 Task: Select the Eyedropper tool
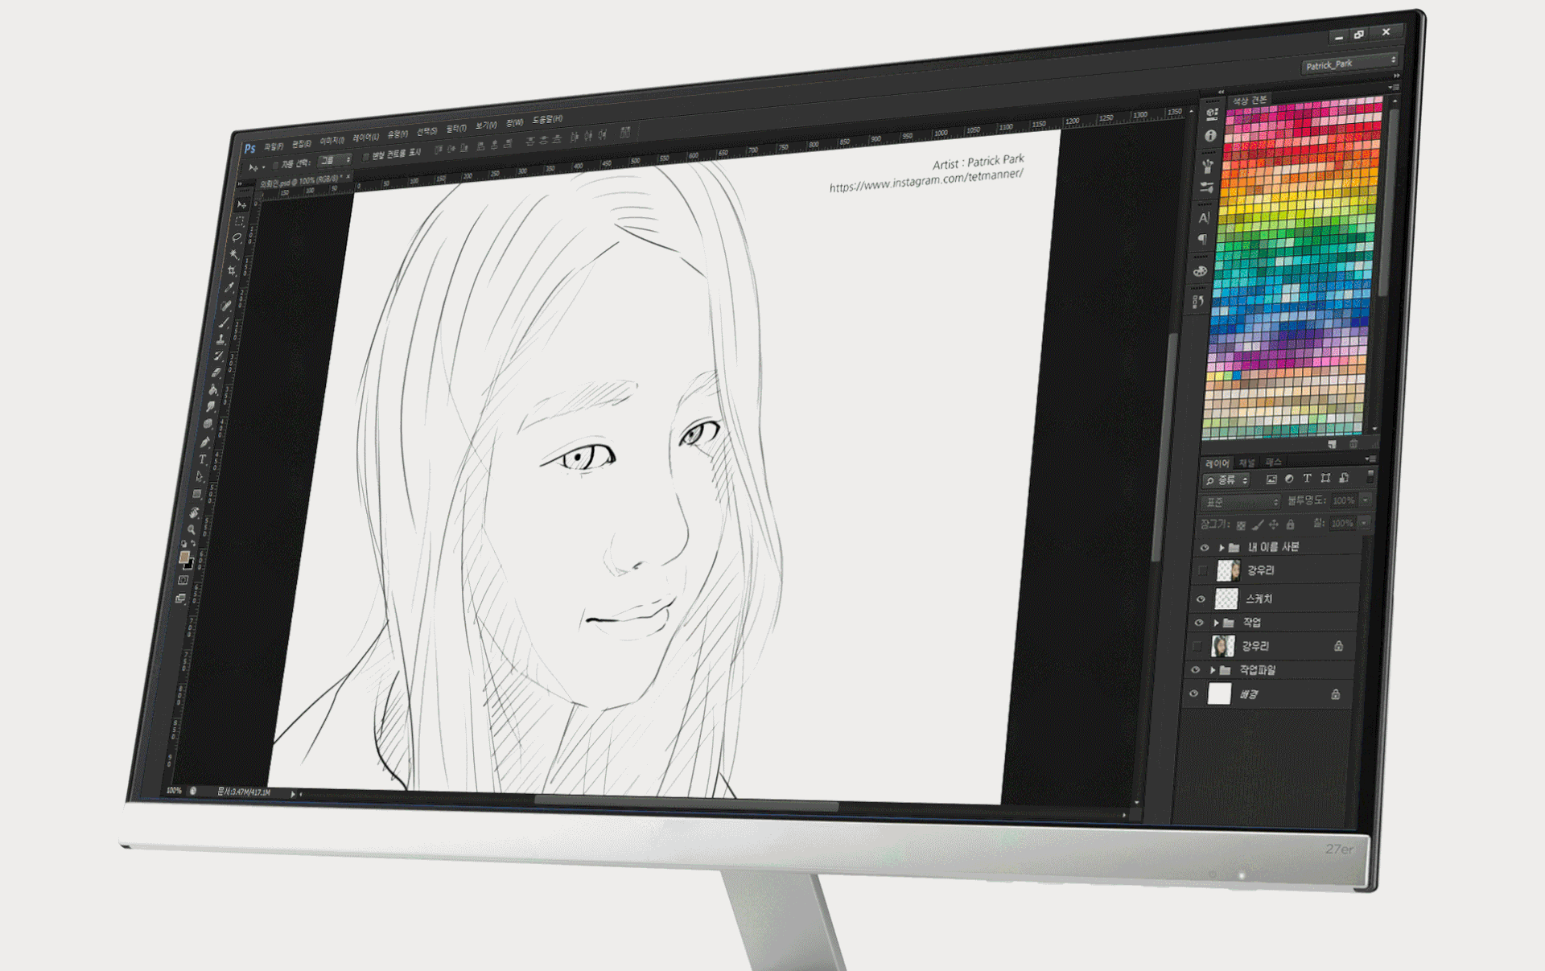pyautogui.click(x=229, y=288)
